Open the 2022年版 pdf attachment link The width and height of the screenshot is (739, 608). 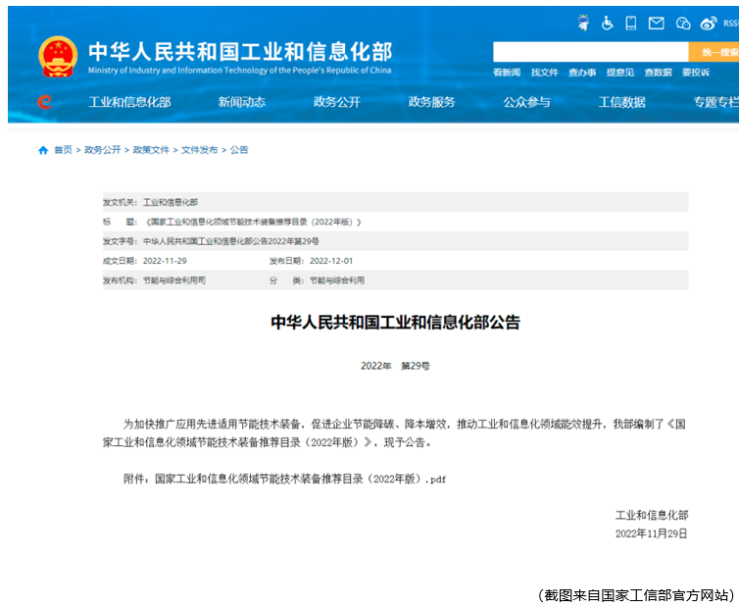click(x=300, y=480)
